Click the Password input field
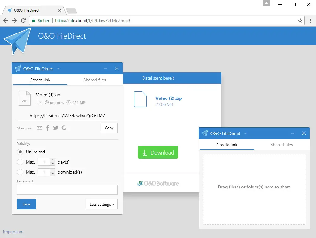Image resolution: width=316 pixels, height=238 pixels. pyautogui.click(x=67, y=190)
